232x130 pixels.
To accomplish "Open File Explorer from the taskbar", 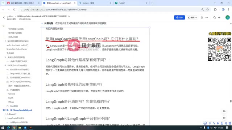I will pyautogui.click(x=20, y=127).
